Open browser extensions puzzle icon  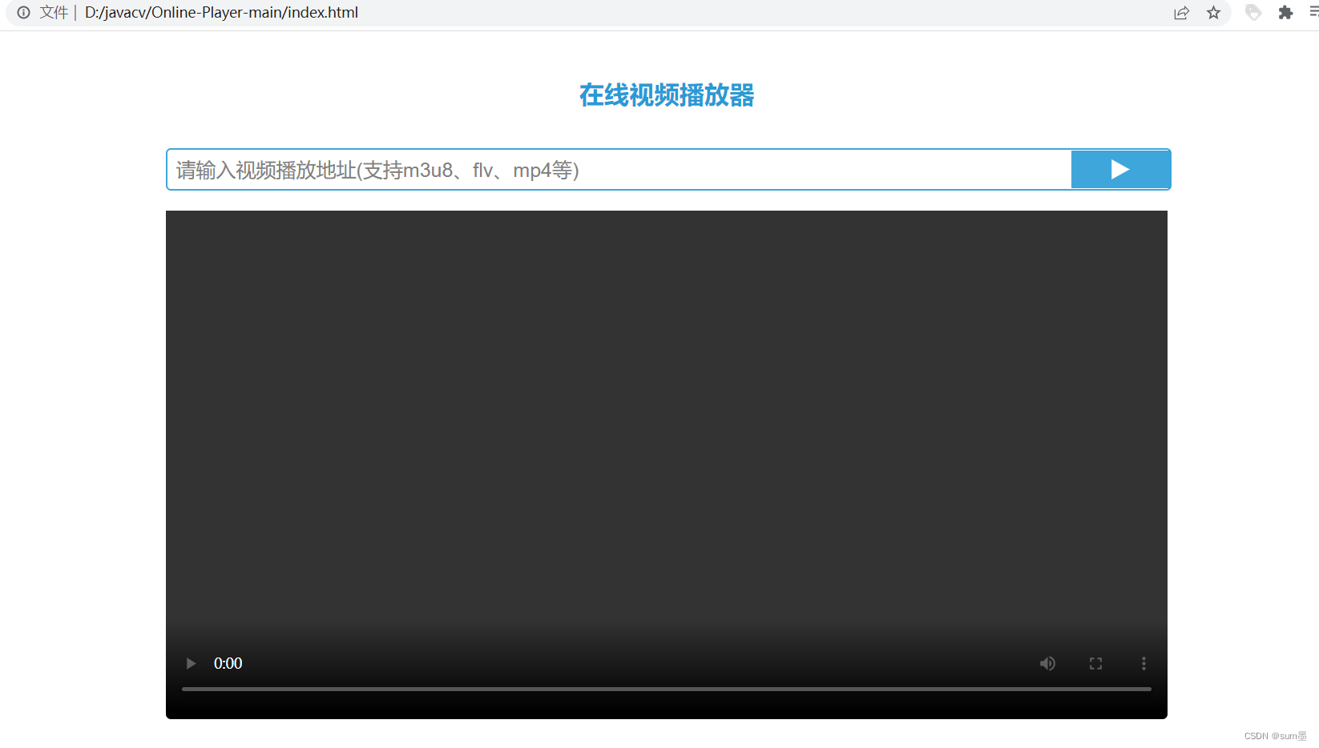pos(1285,13)
